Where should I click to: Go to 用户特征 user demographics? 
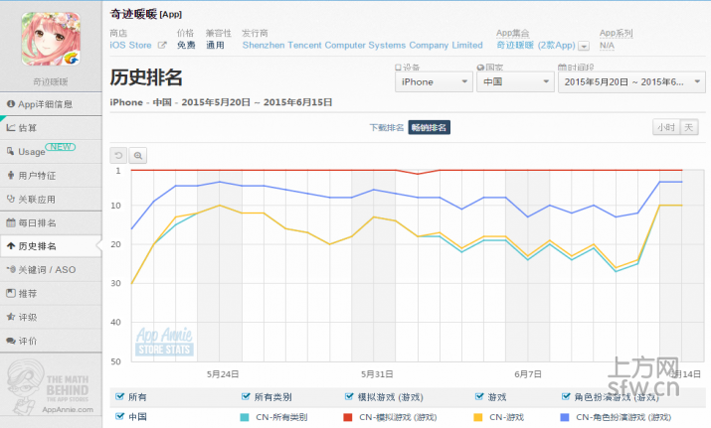tap(37, 175)
